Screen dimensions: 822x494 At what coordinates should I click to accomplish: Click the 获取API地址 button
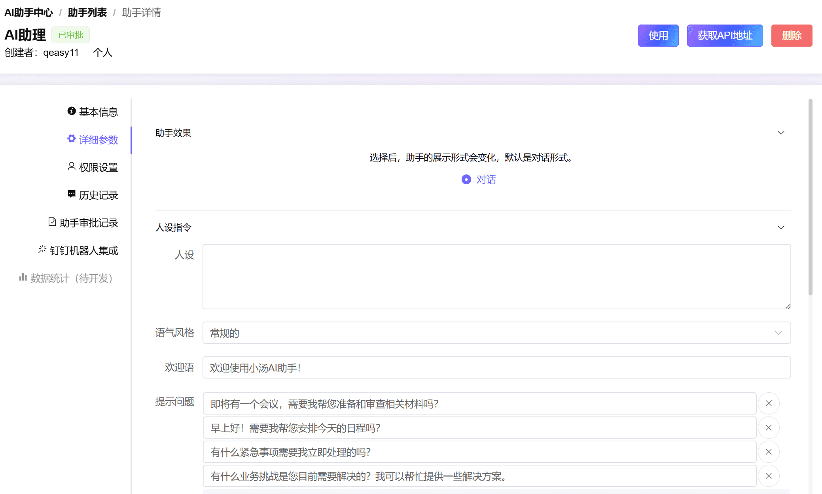(x=725, y=36)
